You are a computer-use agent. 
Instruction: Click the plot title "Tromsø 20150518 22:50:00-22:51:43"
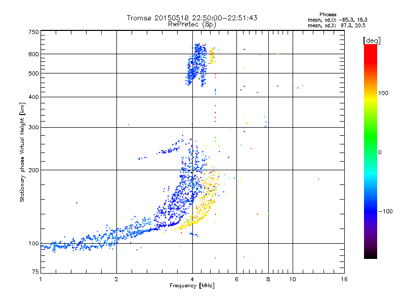point(192,18)
